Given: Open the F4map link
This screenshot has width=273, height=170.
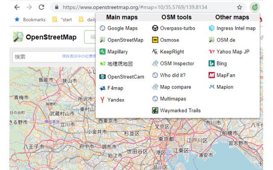Looking at the screenshot, I should 115,88.
